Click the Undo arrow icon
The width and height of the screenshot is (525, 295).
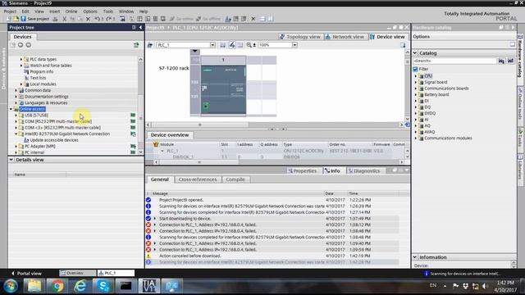[x=98, y=19]
